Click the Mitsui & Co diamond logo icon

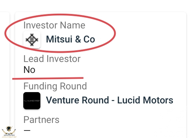coord(32,40)
